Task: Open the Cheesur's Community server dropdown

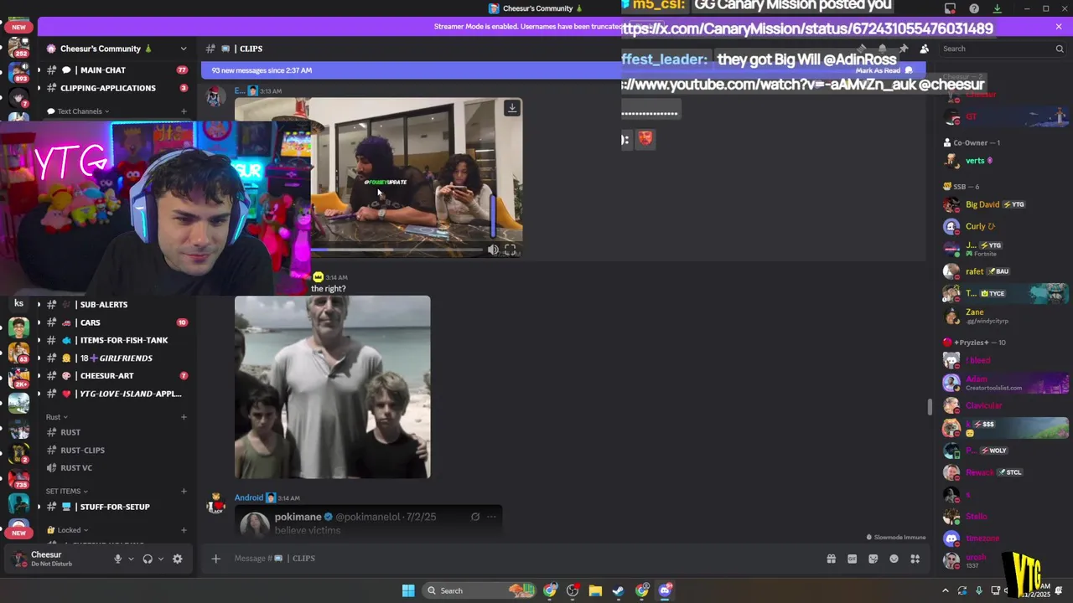Action: [x=117, y=49]
